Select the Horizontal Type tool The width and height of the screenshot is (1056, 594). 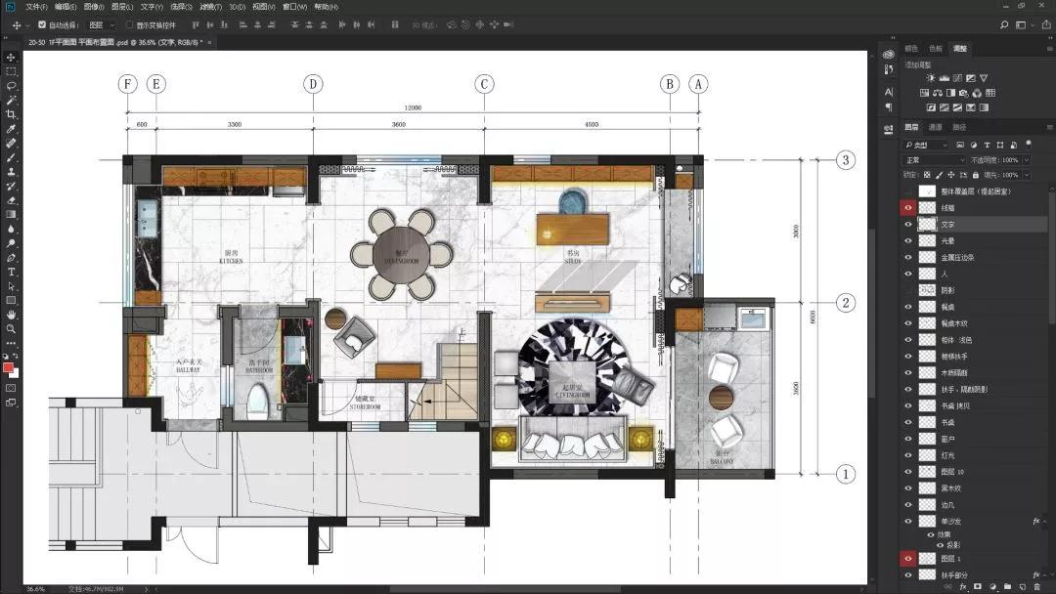click(x=11, y=272)
